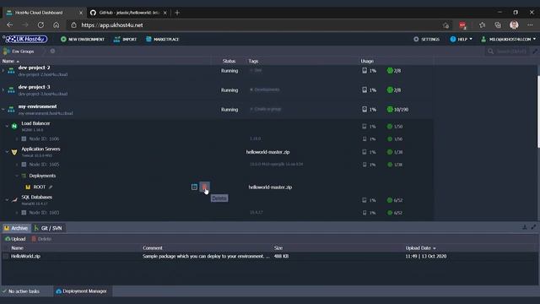Click Delete in the Deployment Manager toolbar
The image size is (540, 304).
pos(41,239)
